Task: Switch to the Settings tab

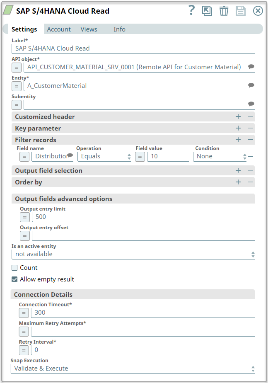Action: tap(24, 29)
